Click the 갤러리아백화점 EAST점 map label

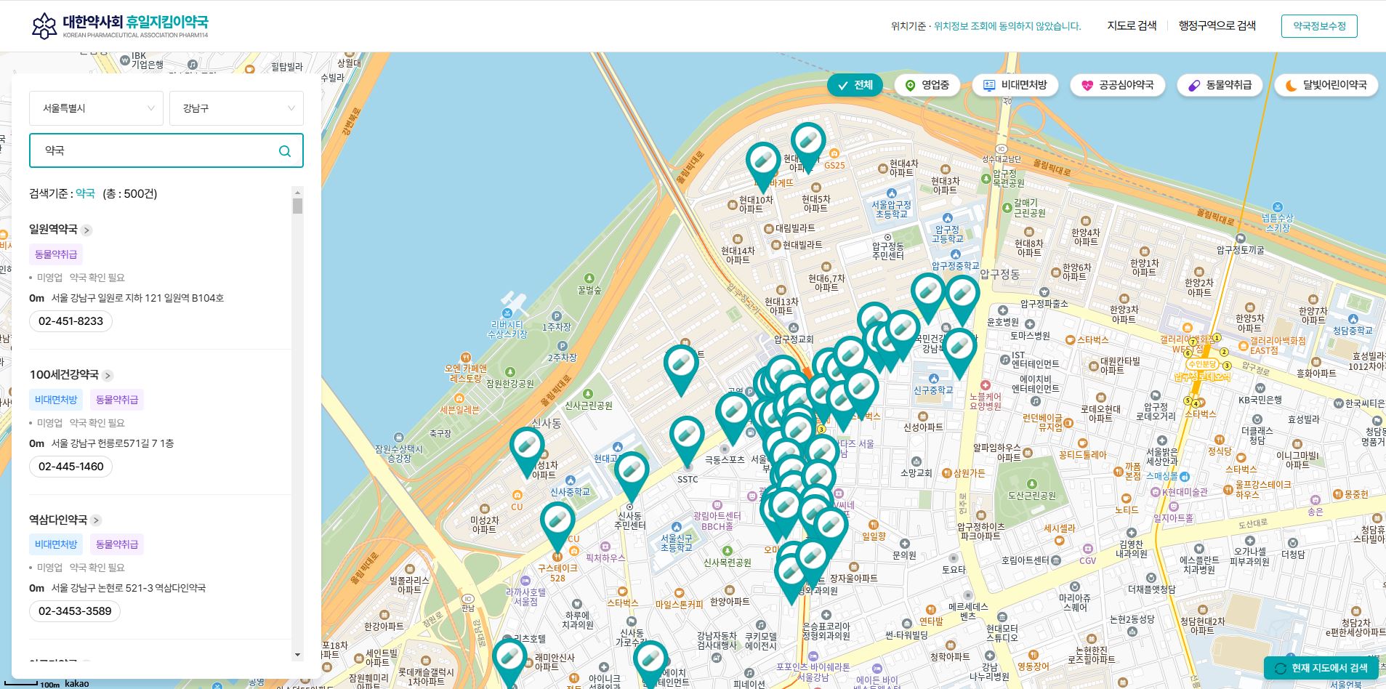pos(1278,345)
